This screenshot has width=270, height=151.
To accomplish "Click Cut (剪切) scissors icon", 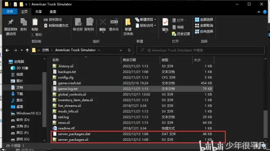I will (x=33, y=35).
